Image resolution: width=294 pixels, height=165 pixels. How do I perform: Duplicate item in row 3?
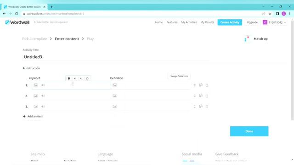point(201,106)
